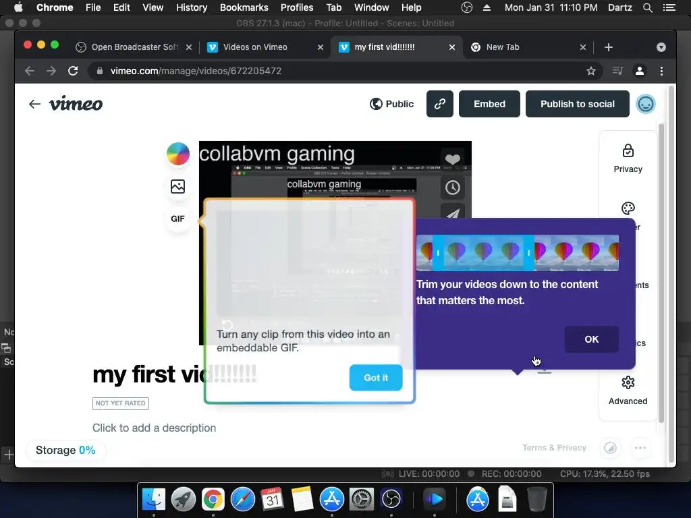This screenshot has width=691, height=518.
Task: Go back using the arrow beside Vimeo logo
Action: tap(34, 104)
